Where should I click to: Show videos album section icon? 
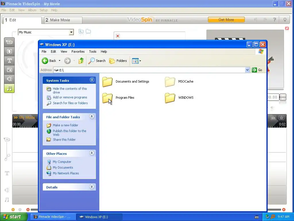click(9, 42)
